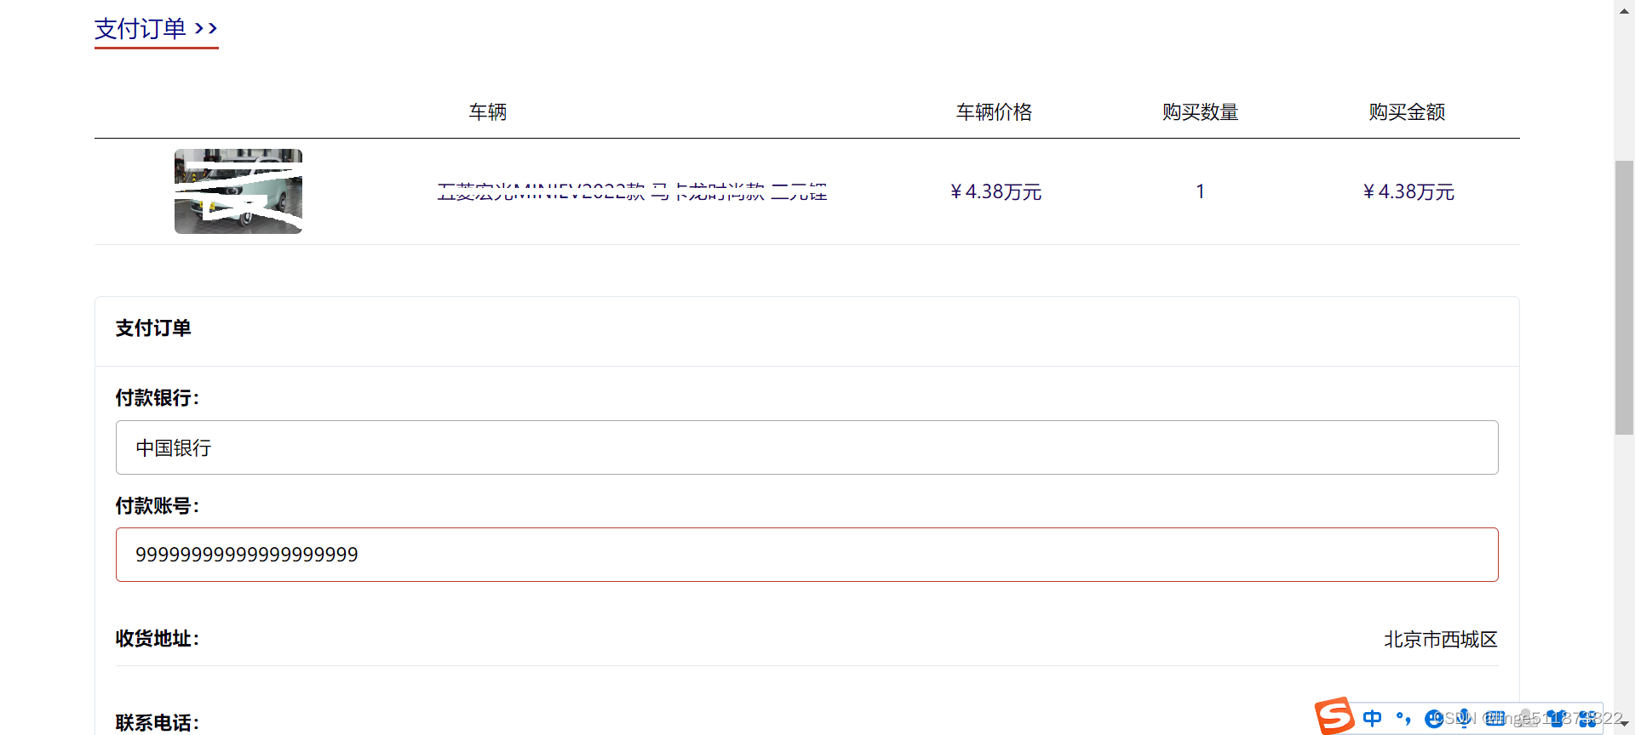
Task: Click the 购买数量 column header
Action: (1200, 112)
